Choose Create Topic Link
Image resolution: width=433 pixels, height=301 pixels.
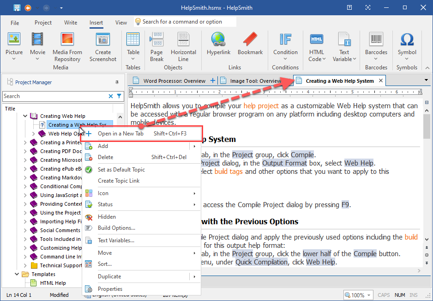[141, 181]
